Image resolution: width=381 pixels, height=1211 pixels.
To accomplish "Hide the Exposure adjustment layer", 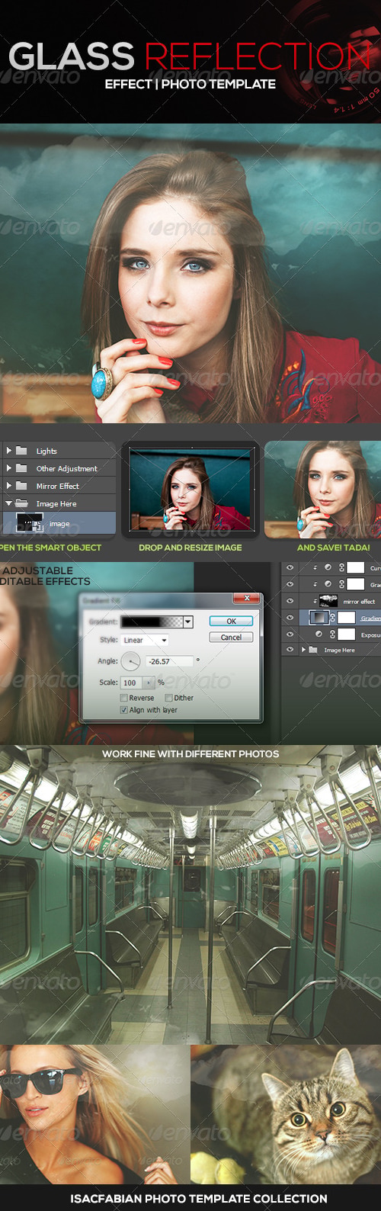I will (290, 634).
